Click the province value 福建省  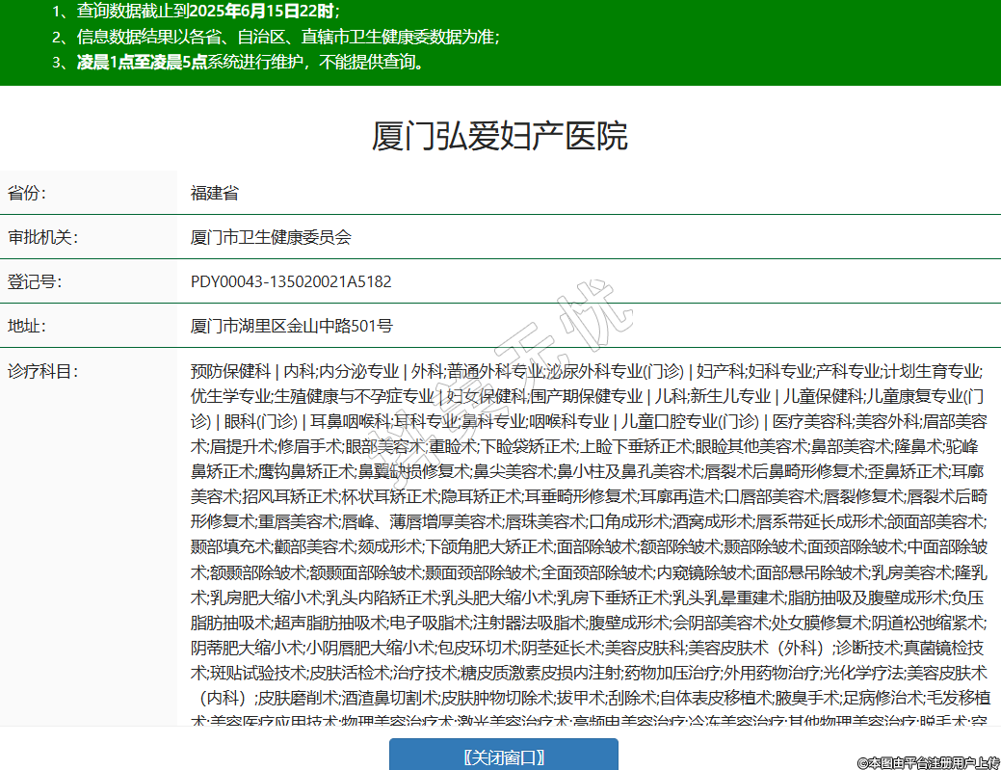coord(215,193)
